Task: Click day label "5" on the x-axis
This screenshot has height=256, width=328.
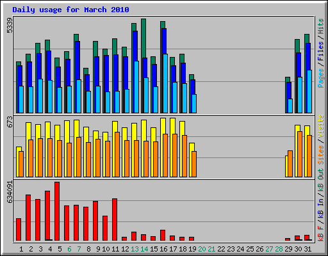Action: click(60, 249)
